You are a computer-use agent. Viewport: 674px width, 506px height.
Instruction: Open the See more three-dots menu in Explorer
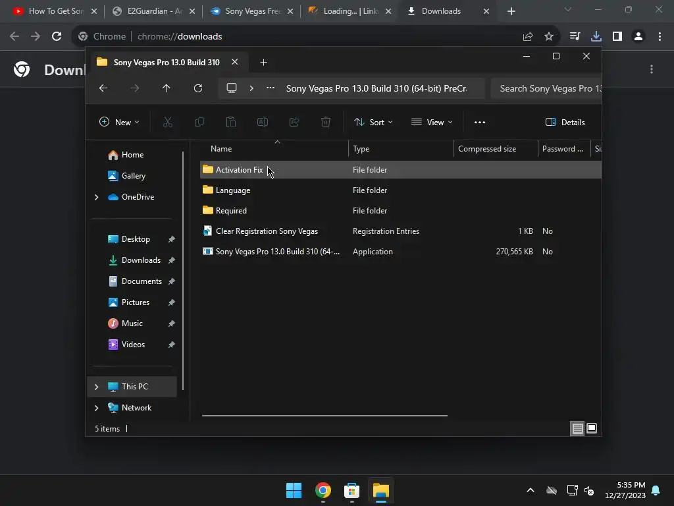[x=480, y=122]
